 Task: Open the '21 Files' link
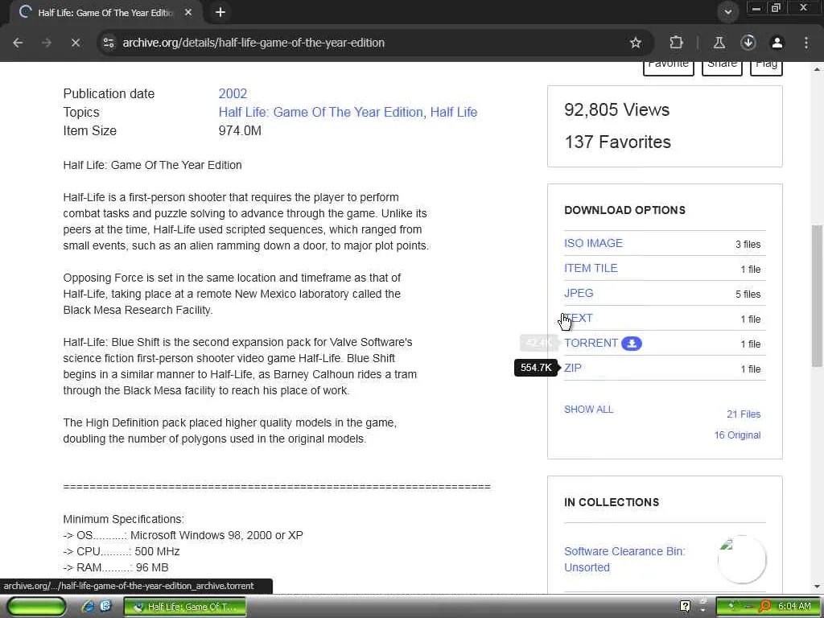pos(744,414)
